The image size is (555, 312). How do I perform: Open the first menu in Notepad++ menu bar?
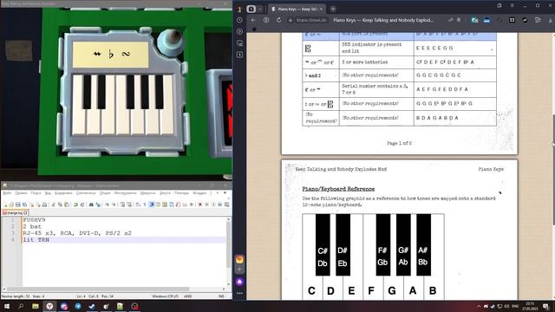click(x=7, y=193)
